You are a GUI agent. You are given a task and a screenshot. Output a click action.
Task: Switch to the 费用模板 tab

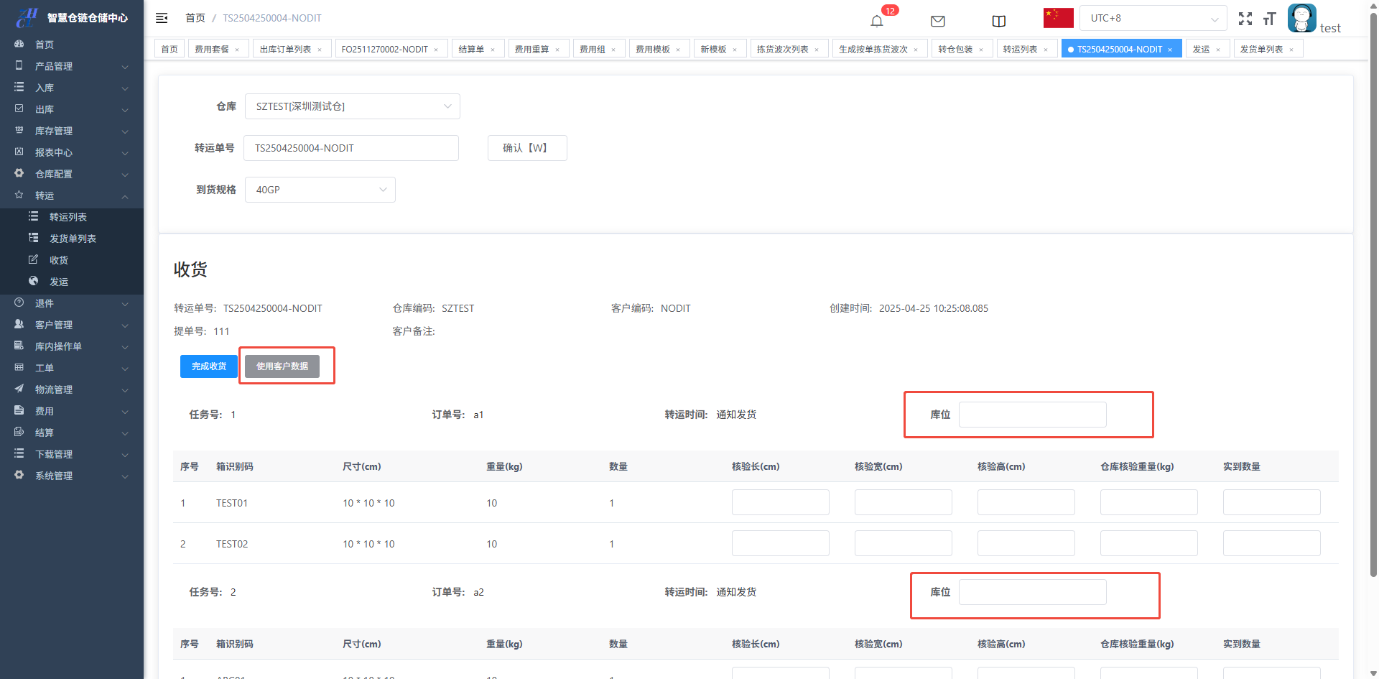click(652, 49)
